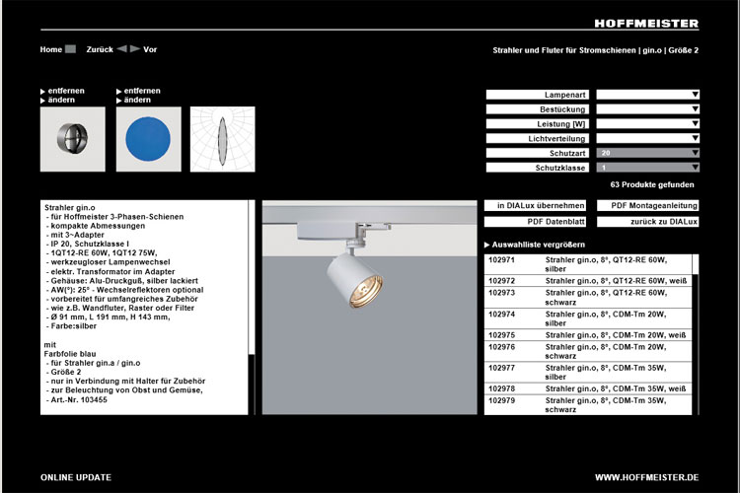
Task: Click the HOFFMEISTER logo
Action: point(646,24)
